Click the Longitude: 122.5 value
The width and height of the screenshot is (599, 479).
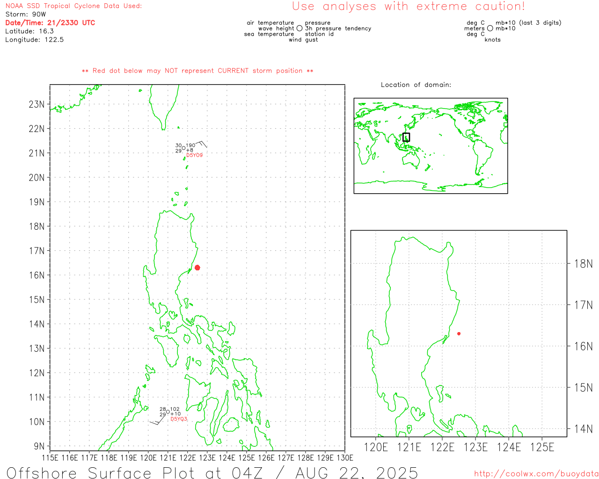click(x=34, y=40)
